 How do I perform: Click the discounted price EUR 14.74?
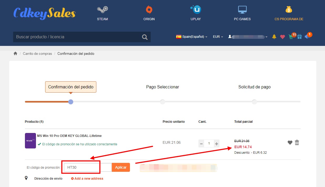(243, 147)
